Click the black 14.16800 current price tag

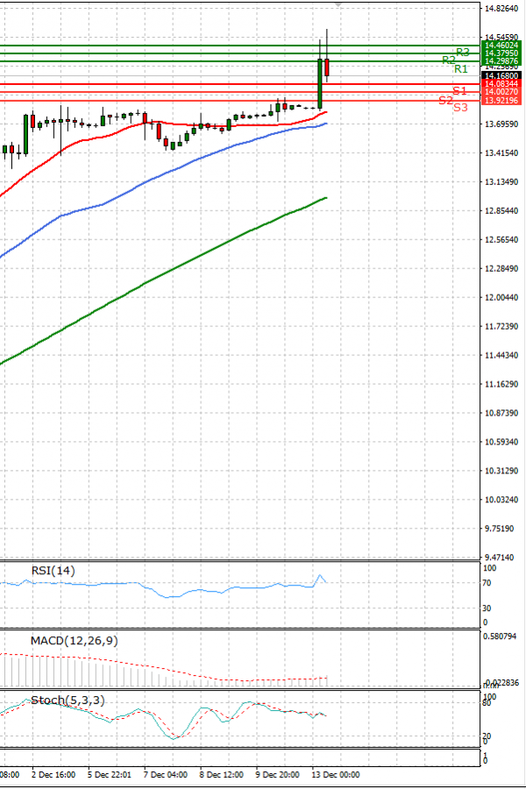coord(501,75)
